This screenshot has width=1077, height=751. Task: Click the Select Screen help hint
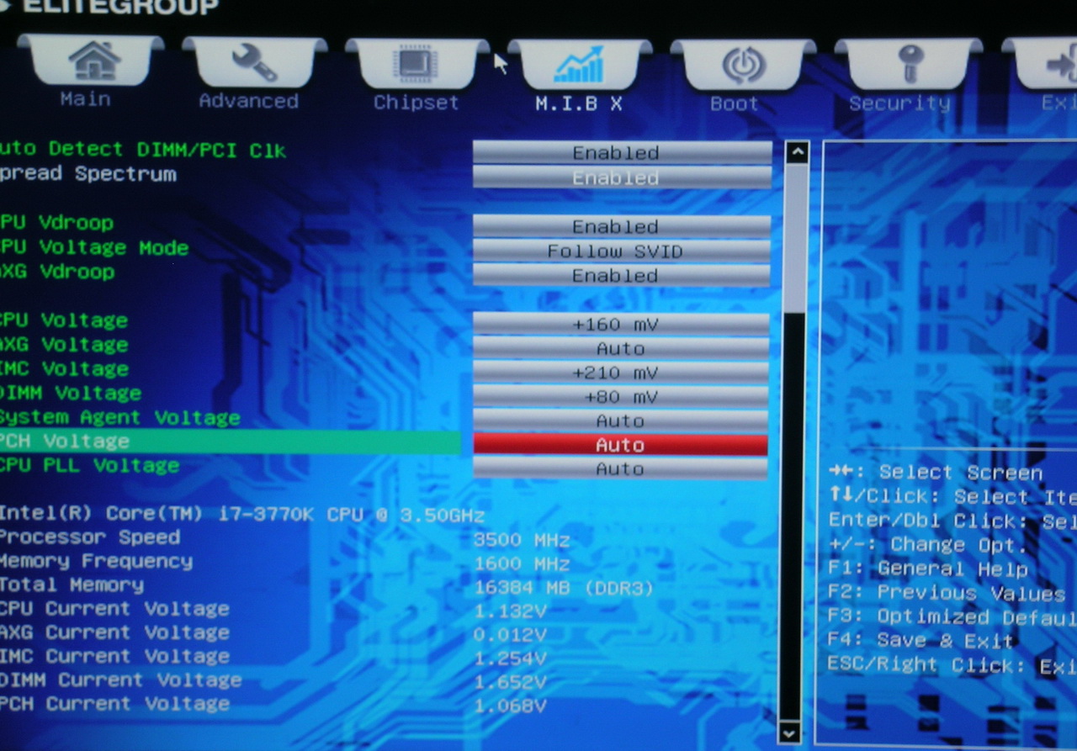pyautogui.click(x=936, y=472)
